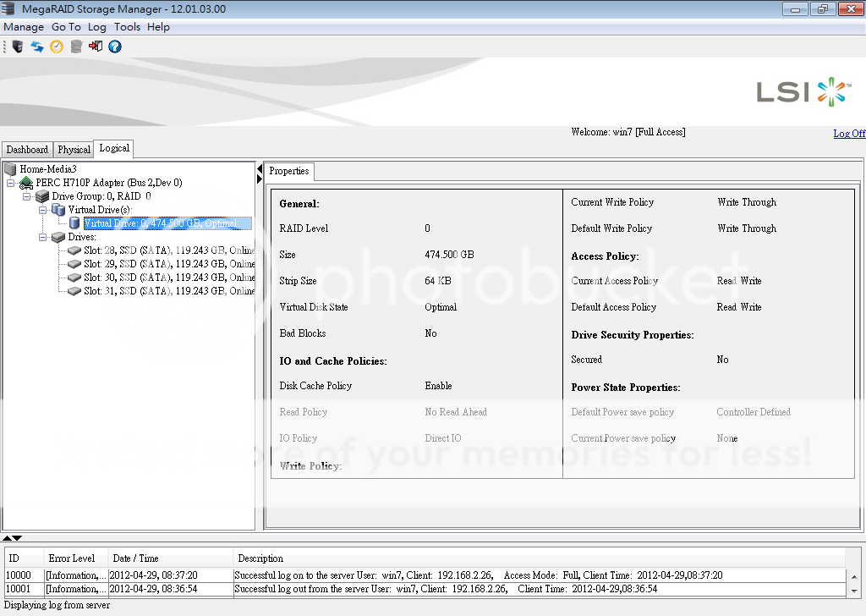Click the gray database toolbar icon
This screenshot has width=866, height=616.
pyautogui.click(x=76, y=47)
